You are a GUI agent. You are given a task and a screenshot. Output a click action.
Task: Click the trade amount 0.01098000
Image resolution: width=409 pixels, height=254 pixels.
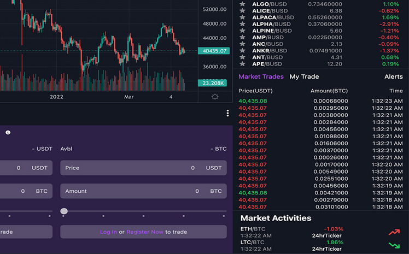(331, 136)
